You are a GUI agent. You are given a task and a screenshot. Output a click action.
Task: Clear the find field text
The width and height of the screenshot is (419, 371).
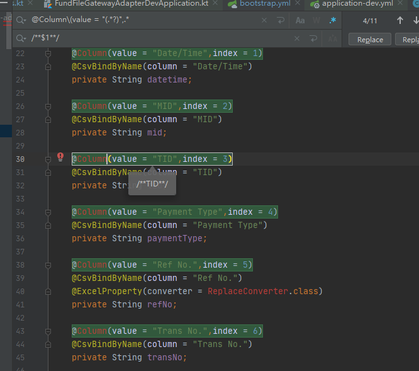(264, 20)
